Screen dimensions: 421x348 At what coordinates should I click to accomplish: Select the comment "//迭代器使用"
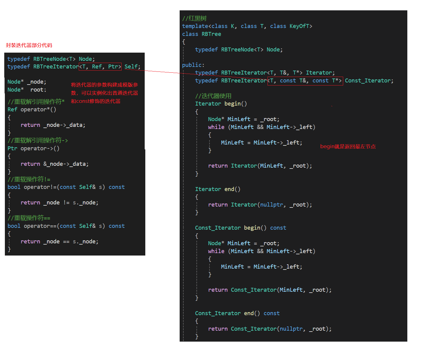pyautogui.click(x=213, y=96)
